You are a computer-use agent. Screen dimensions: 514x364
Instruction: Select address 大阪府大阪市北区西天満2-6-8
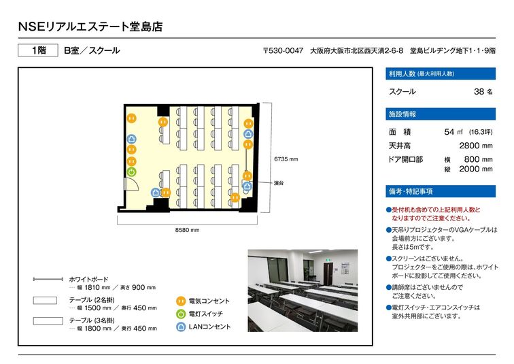coord(357,51)
